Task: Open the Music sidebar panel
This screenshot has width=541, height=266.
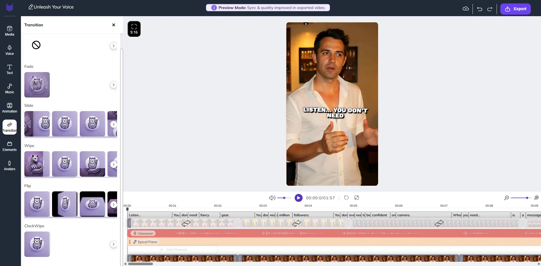Action: coord(10,88)
